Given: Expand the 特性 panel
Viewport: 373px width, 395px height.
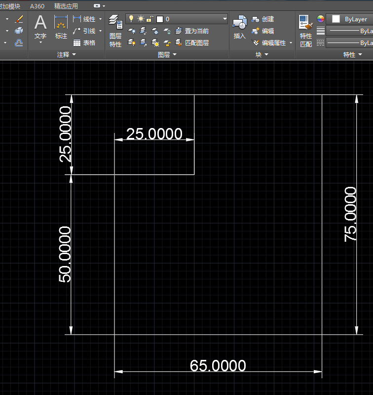Looking at the screenshot, I should (x=353, y=55).
